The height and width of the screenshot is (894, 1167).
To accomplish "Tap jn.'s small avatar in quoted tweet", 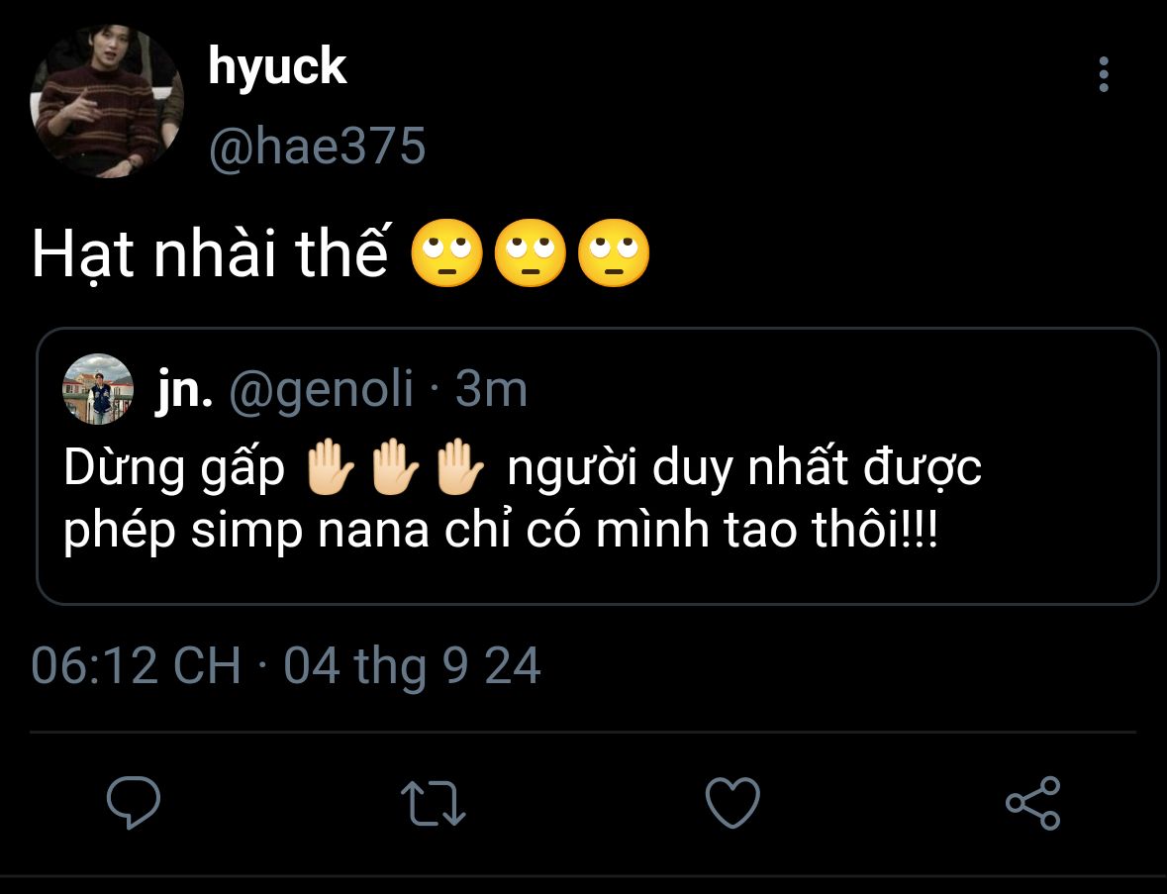I will pos(98,389).
